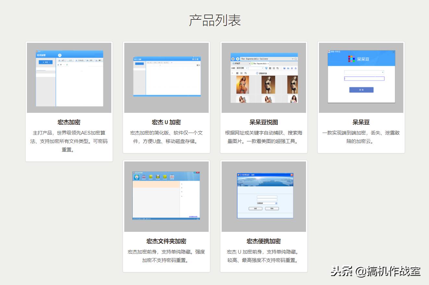Click the floppy disk icon in 宏杰文件夹加密
This screenshot has height=285, width=429.
158,176
